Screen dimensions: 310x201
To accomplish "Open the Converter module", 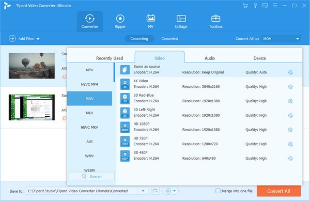I will click(89, 21).
